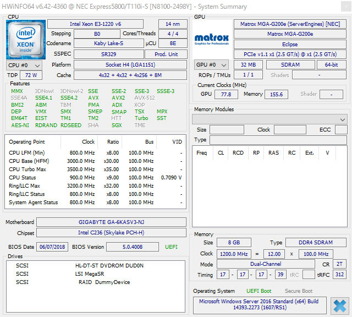Click the Matrox graphics logo
This screenshot has height=317, width=352.
[213, 39]
